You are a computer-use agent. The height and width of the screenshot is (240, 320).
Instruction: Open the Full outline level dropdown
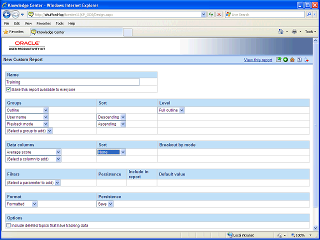point(171,110)
